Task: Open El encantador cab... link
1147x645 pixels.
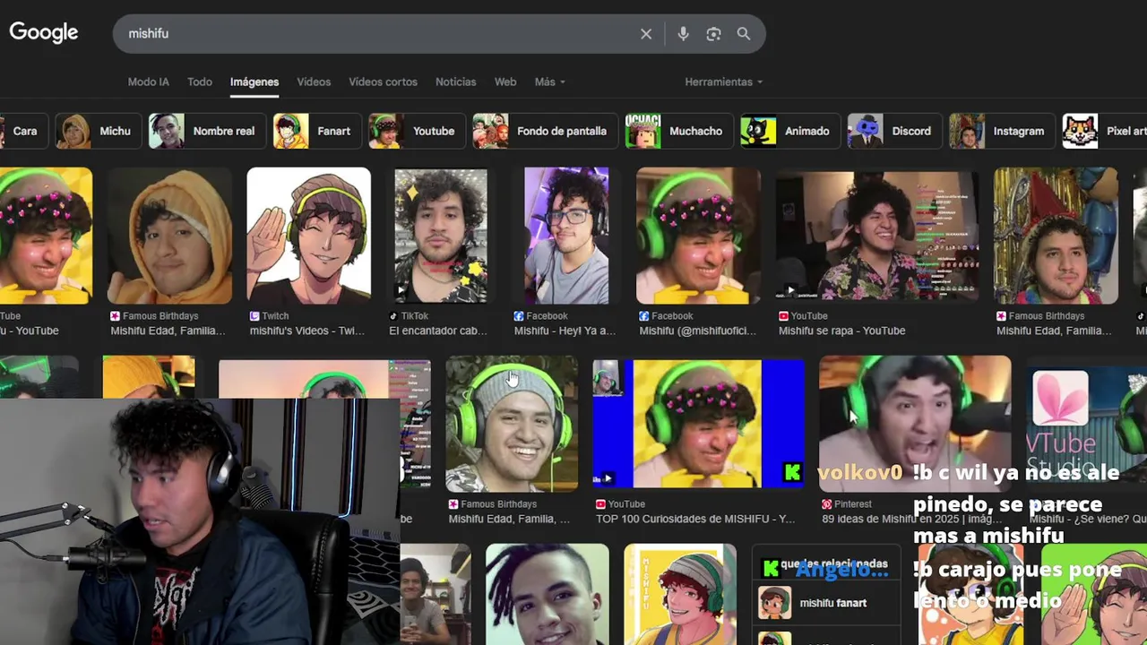Action: (x=438, y=331)
